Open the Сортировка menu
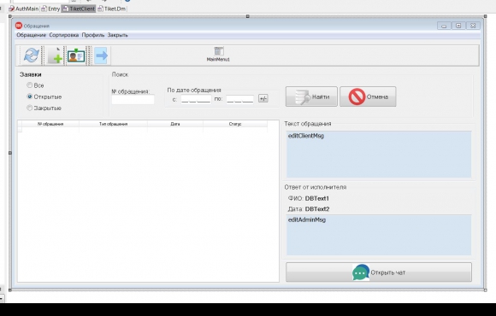This screenshot has width=496, height=316. click(64, 35)
